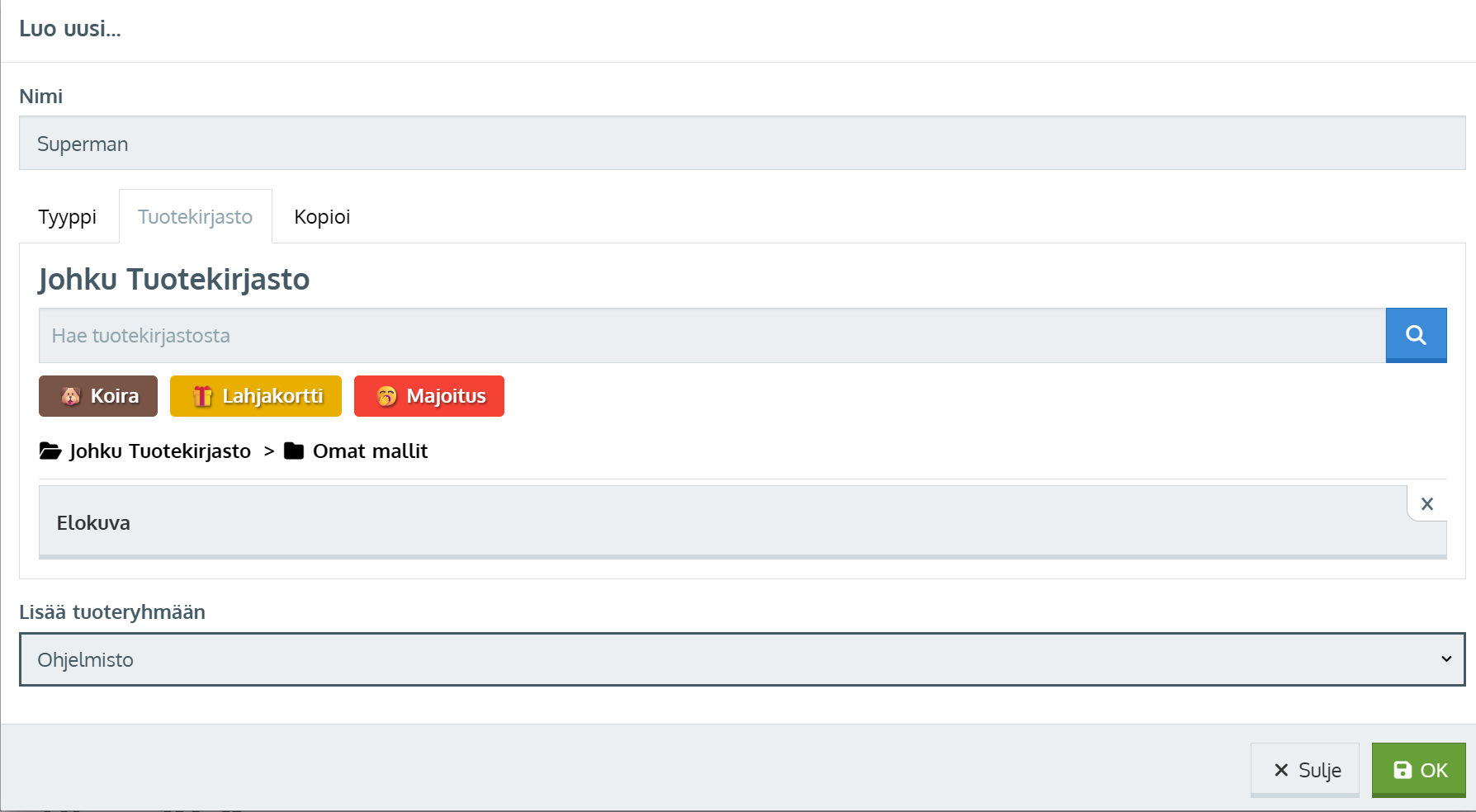Click the gift icon on Lahjakortti

pos(202,396)
